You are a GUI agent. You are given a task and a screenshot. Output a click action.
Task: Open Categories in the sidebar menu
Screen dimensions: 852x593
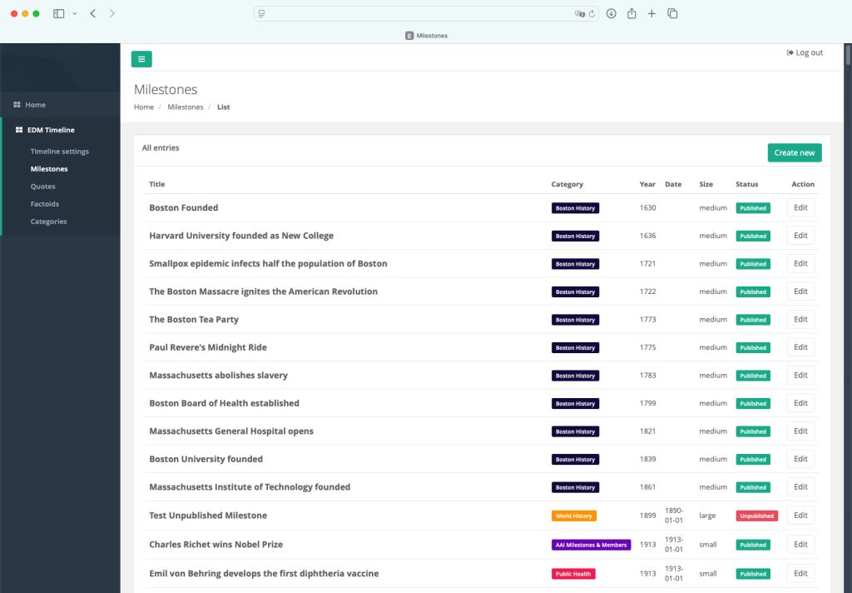click(48, 222)
